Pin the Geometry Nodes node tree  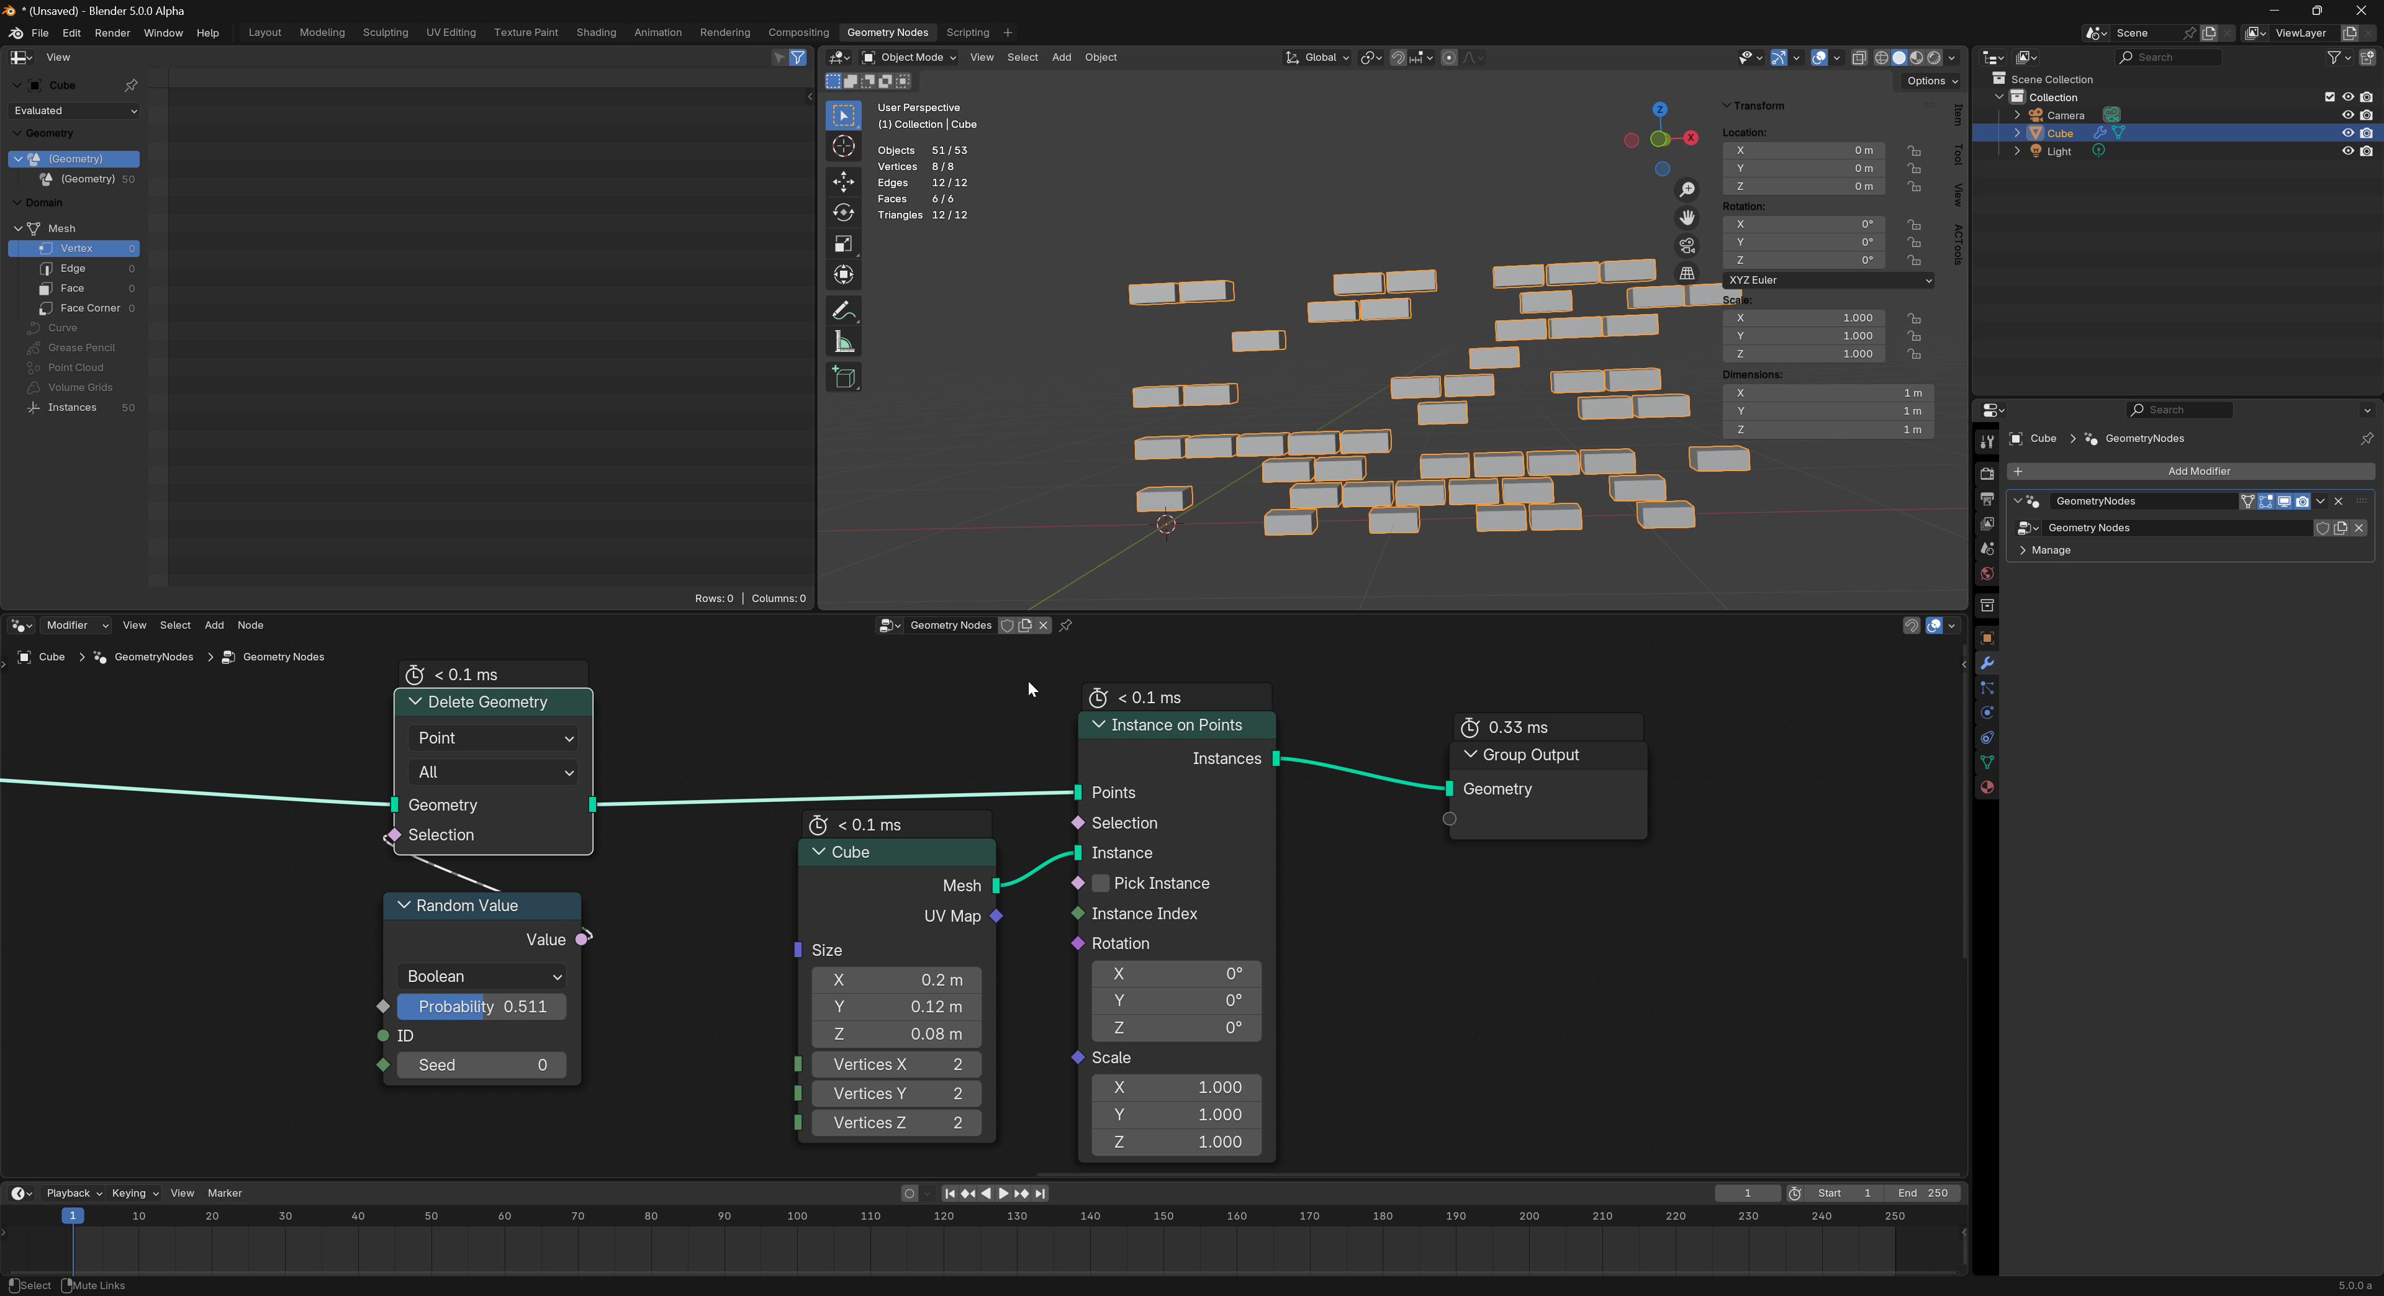pos(1066,625)
